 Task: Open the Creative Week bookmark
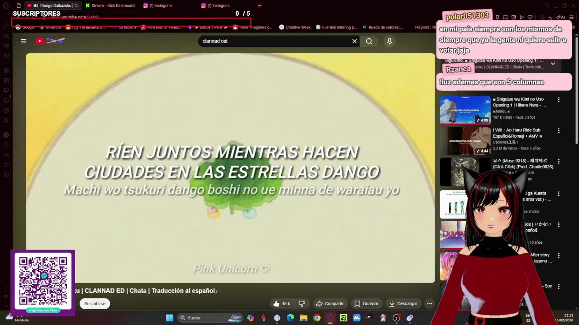tap(295, 27)
